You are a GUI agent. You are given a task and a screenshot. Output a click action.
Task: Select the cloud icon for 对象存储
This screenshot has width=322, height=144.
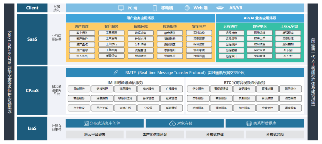pyautogui.click(x=172, y=123)
